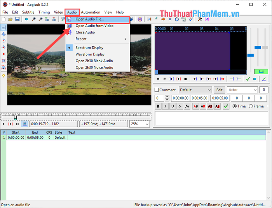Select the Time radio button
Viewport: 272px width, 208px height.
(x=235, y=106)
